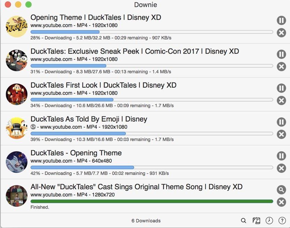Click the user-guided extraction icon in bottom bar

(x=256, y=220)
